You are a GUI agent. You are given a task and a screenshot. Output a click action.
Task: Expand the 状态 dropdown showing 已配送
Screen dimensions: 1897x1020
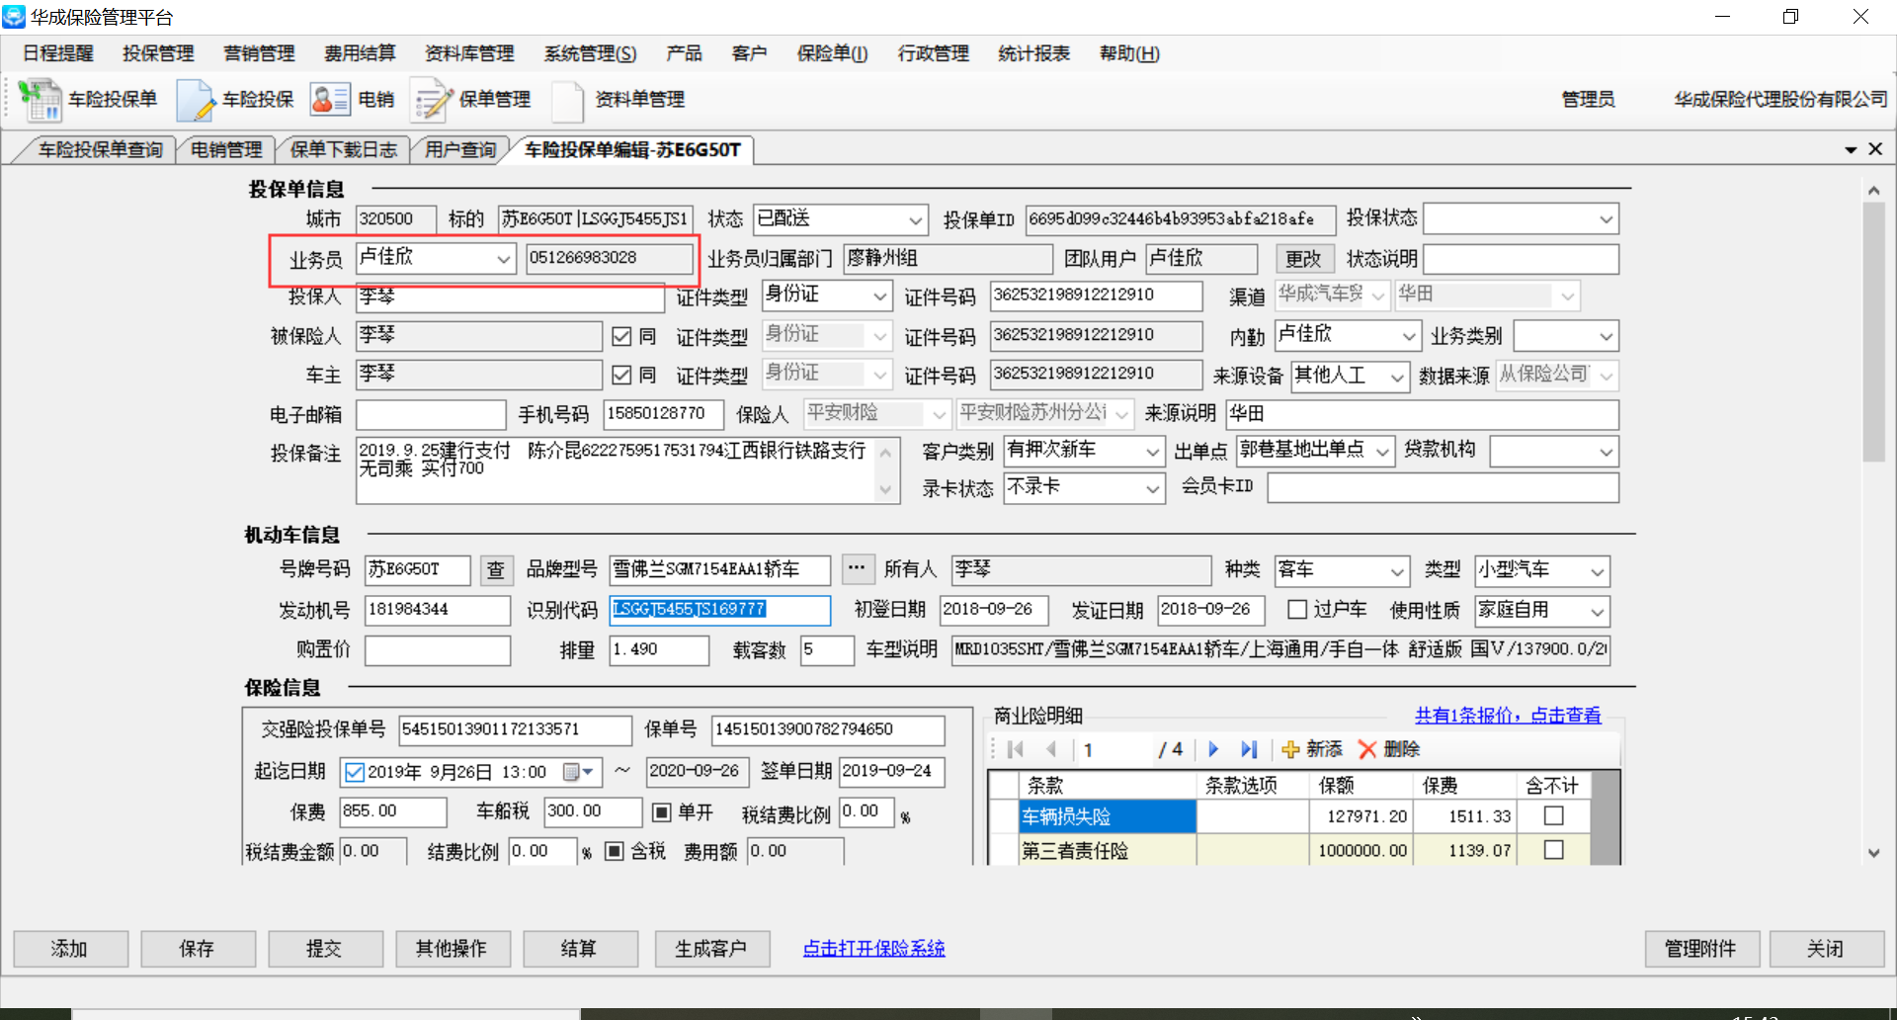(915, 219)
